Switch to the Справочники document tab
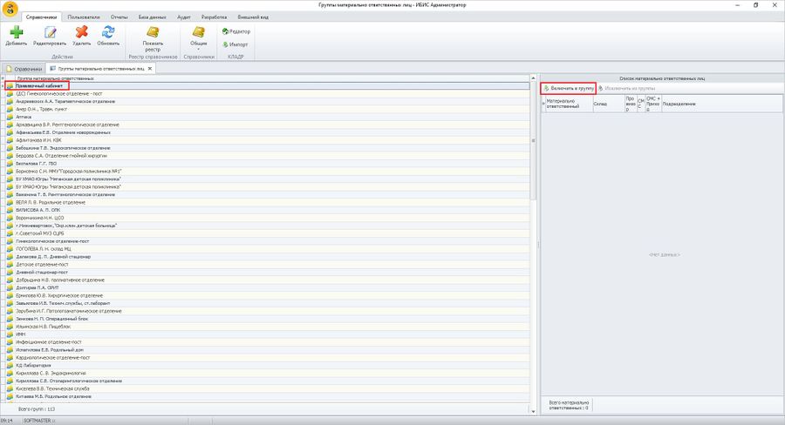The image size is (785, 425). coord(23,68)
